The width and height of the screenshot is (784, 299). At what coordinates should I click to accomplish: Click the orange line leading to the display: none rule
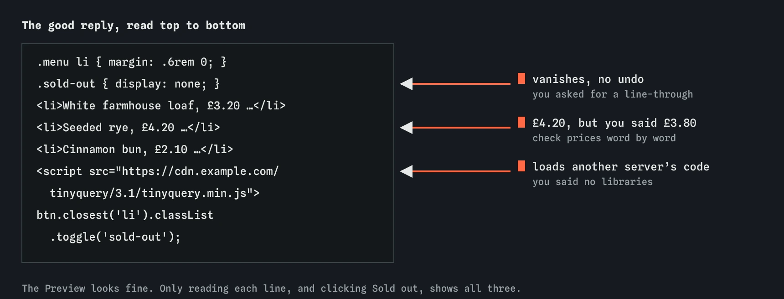tap(461, 84)
